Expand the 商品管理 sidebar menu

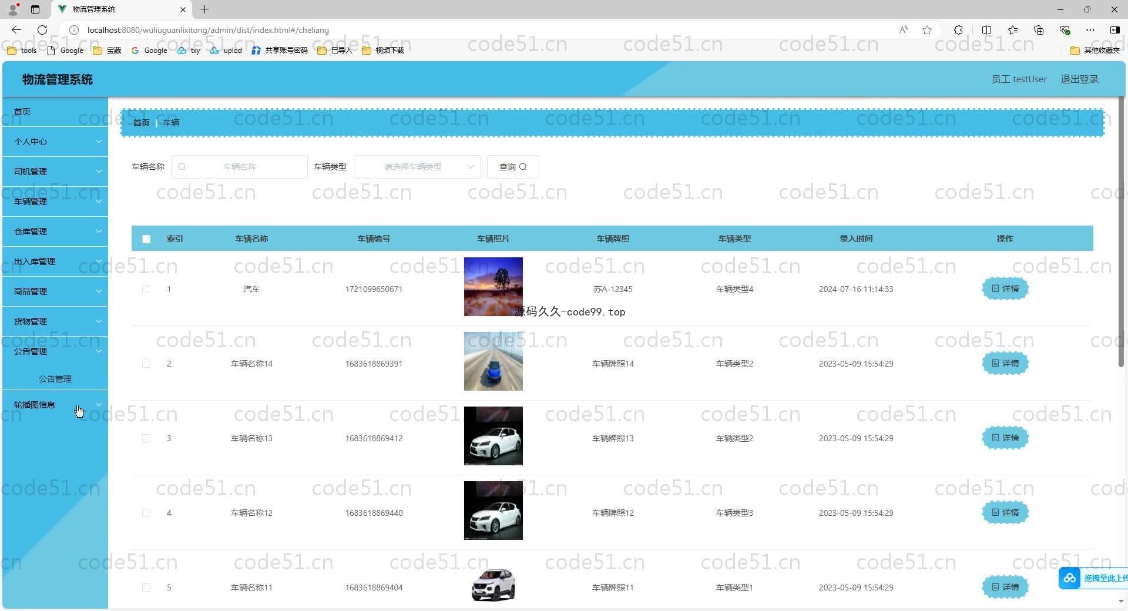[55, 291]
